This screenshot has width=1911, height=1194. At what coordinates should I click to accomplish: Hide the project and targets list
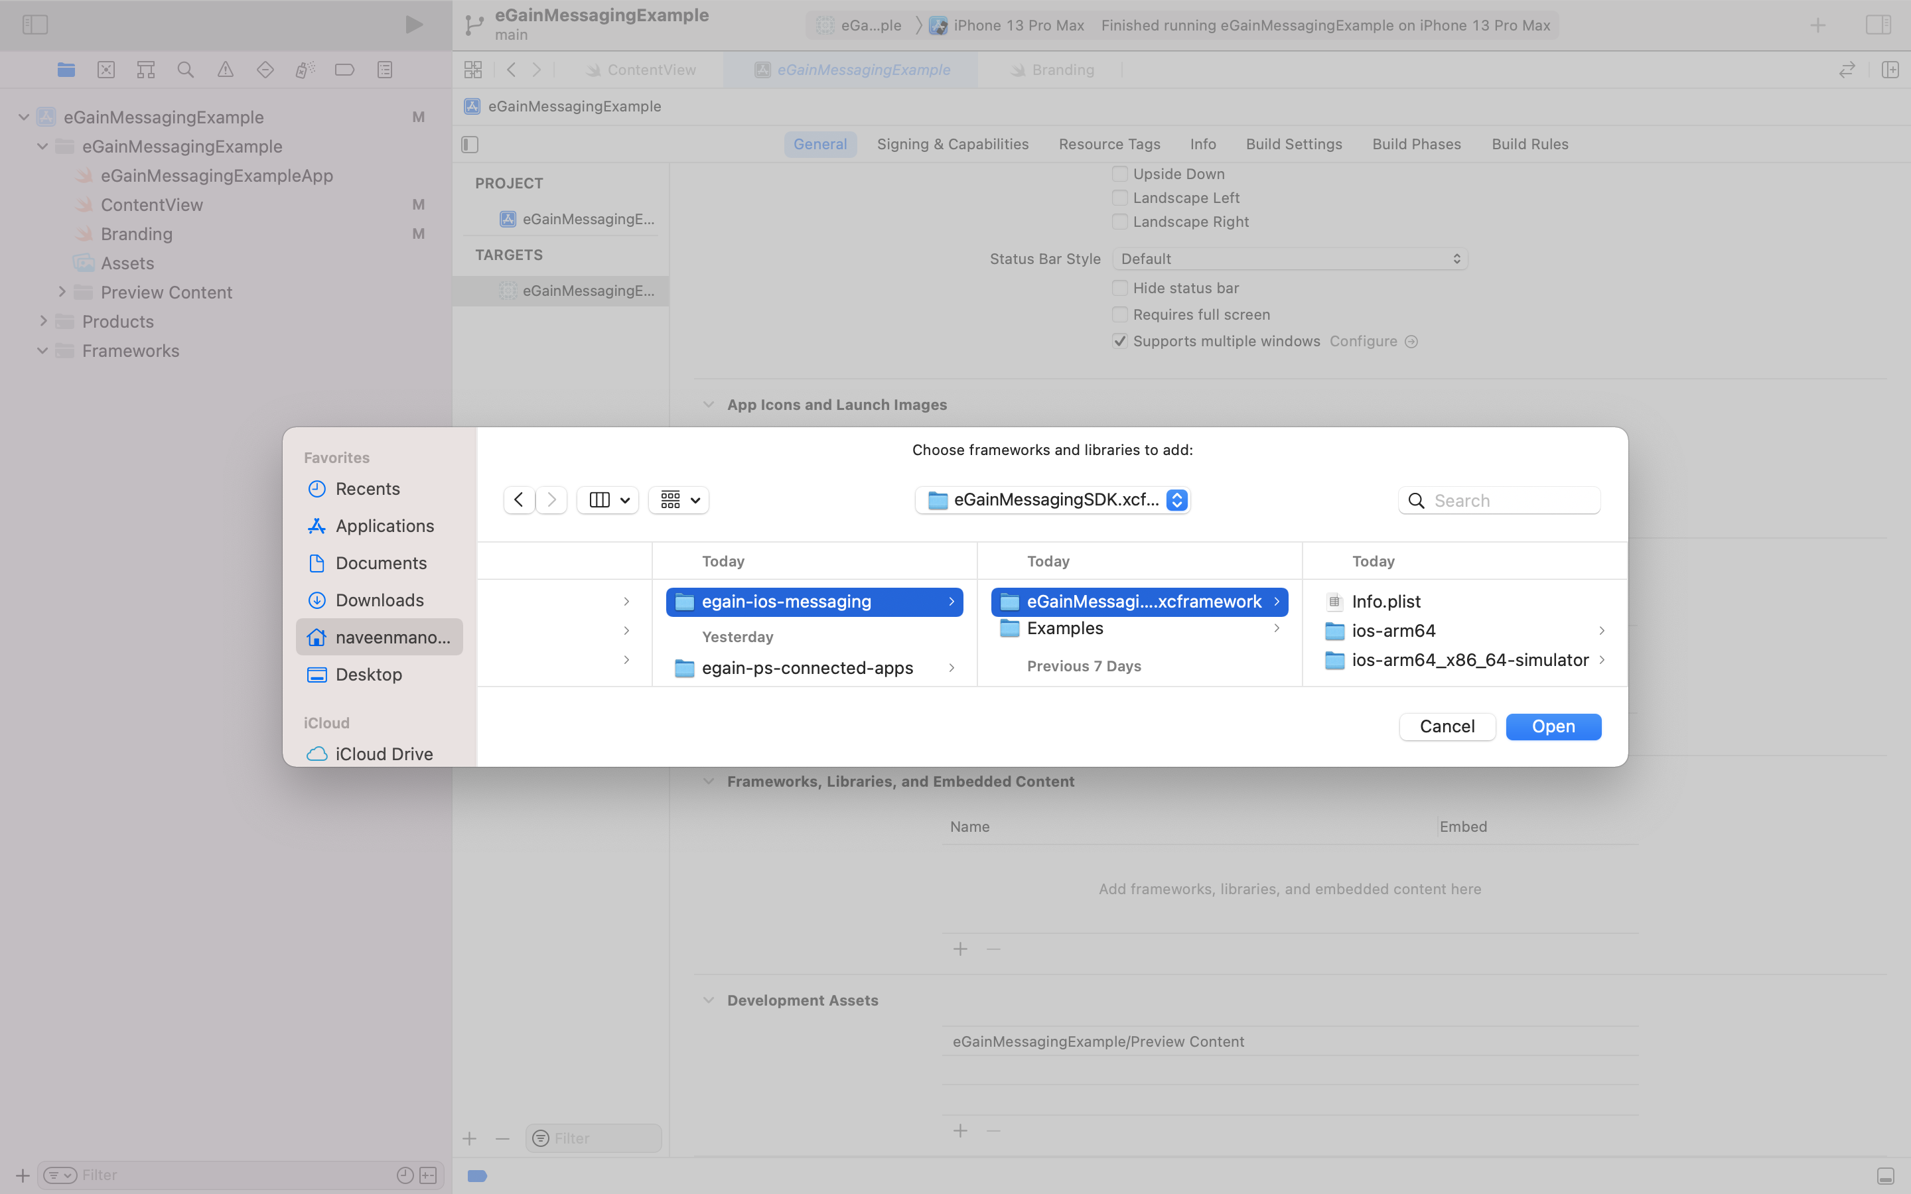pyautogui.click(x=470, y=145)
